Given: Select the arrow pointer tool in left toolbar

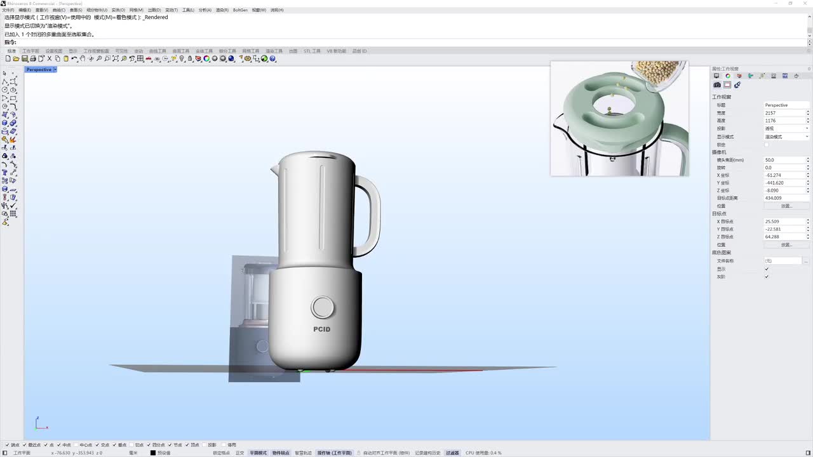Looking at the screenshot, I should click(x=5, y=74).
